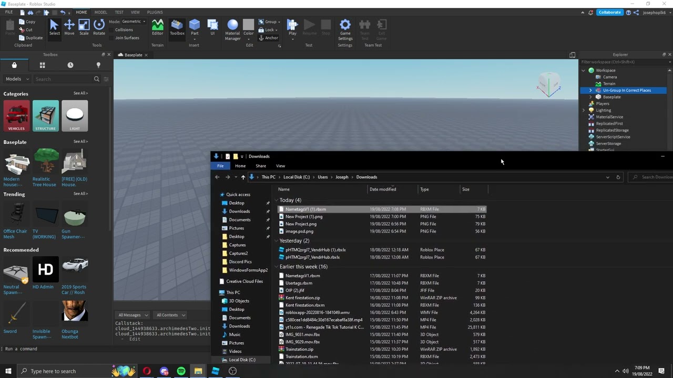Click the Toolbox search field

point(63,79)
